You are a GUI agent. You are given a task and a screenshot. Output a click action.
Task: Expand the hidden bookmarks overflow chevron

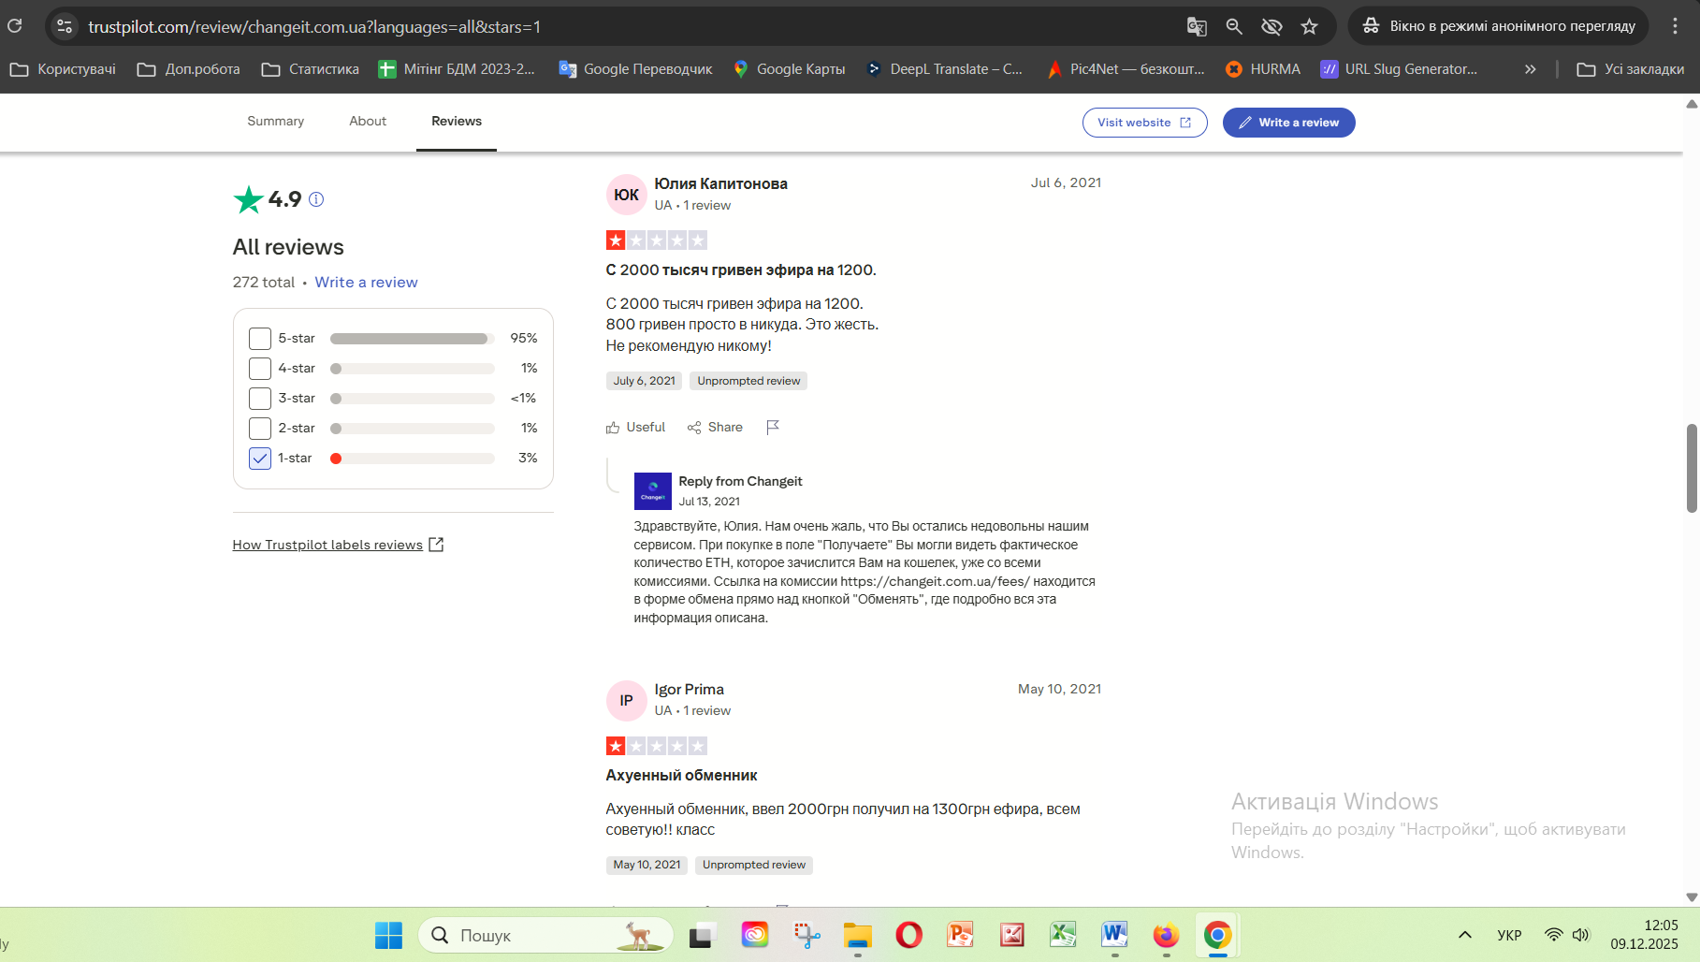(x=1530, y=69)
